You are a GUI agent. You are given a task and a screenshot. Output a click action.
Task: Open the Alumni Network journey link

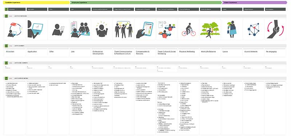tap(251, 52)
